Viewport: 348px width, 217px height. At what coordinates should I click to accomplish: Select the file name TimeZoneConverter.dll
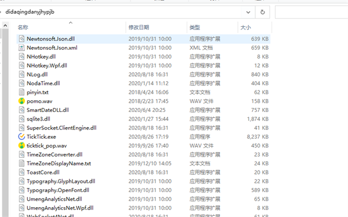pos(55,154)
